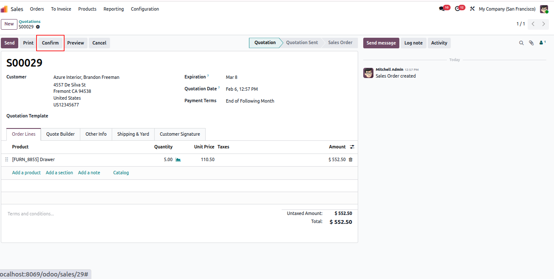Grab the Drawer line drag handle

click(6, 160)
